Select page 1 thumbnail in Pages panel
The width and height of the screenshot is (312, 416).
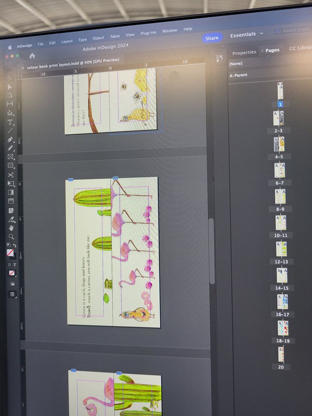(x=280, y=91)
